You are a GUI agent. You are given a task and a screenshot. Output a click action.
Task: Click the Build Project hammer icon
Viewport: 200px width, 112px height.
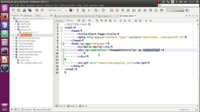pyautogui.click(x=78, y=10)
